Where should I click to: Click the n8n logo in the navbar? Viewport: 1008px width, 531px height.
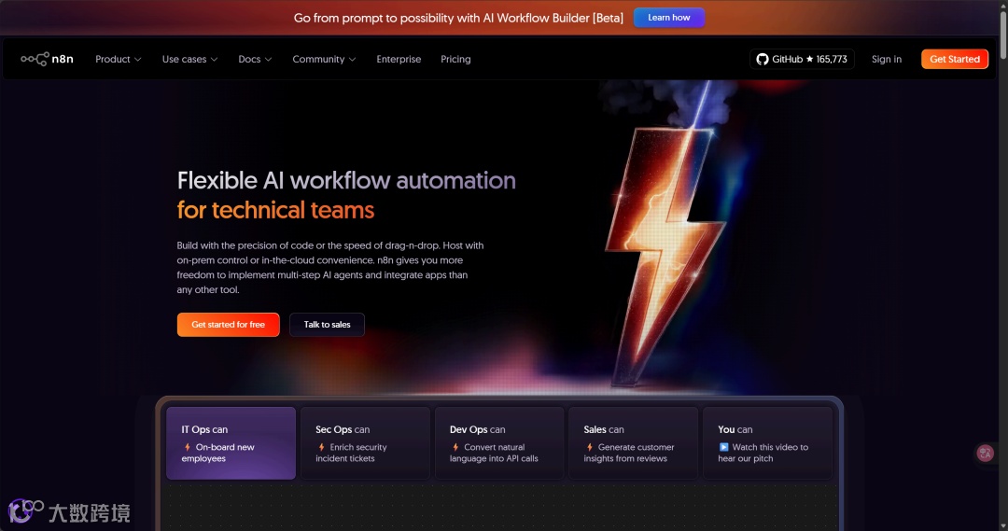point(47,59)
